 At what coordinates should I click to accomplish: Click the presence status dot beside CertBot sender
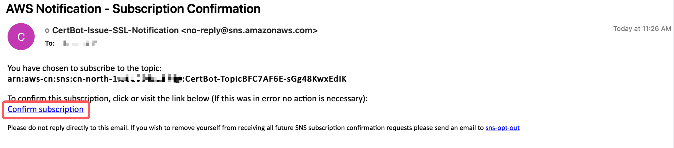pyautogui.click(x=47, y=31)
